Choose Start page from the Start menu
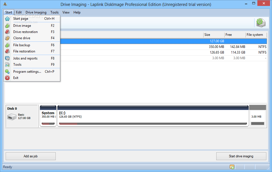This screenshot has width=272, height=172. pos(32,19)
